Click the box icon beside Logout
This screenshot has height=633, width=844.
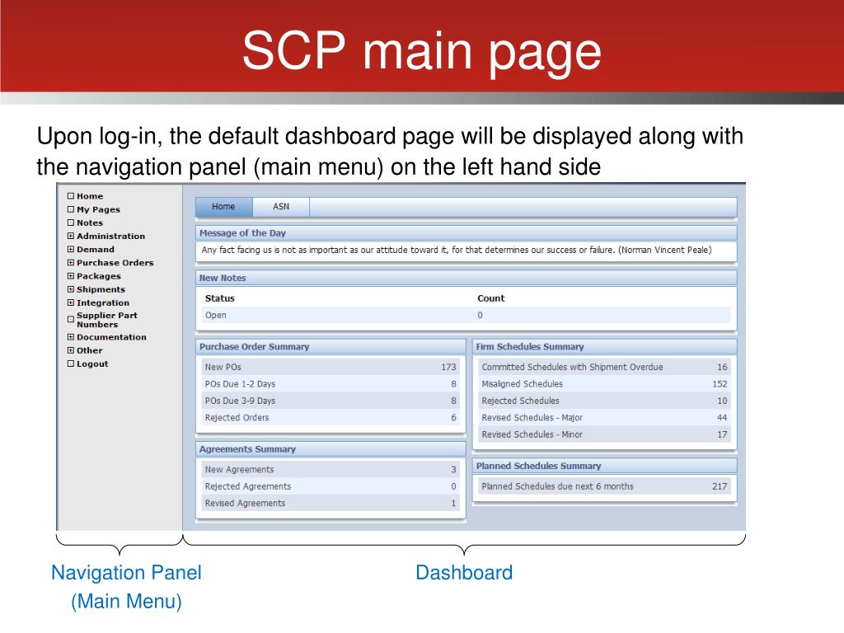[x=71, y=363]
